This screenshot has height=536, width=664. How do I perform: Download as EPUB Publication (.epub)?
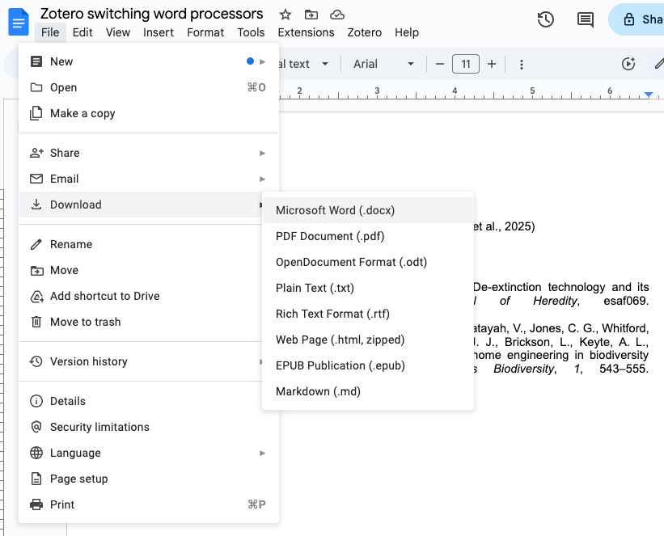coord(367,365)
